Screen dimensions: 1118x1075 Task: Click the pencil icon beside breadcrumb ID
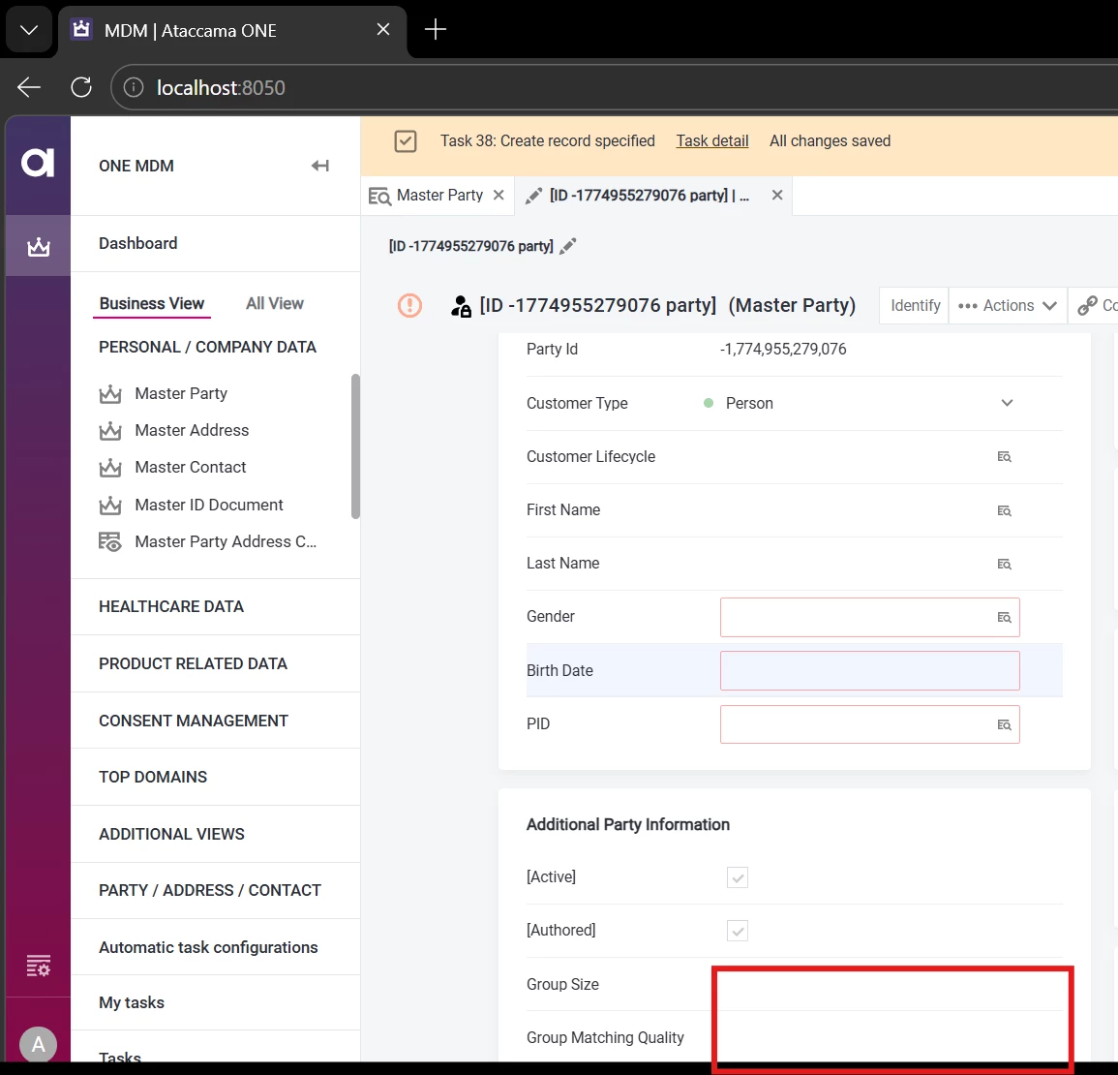pyautogui.click(x=567, y=246)
